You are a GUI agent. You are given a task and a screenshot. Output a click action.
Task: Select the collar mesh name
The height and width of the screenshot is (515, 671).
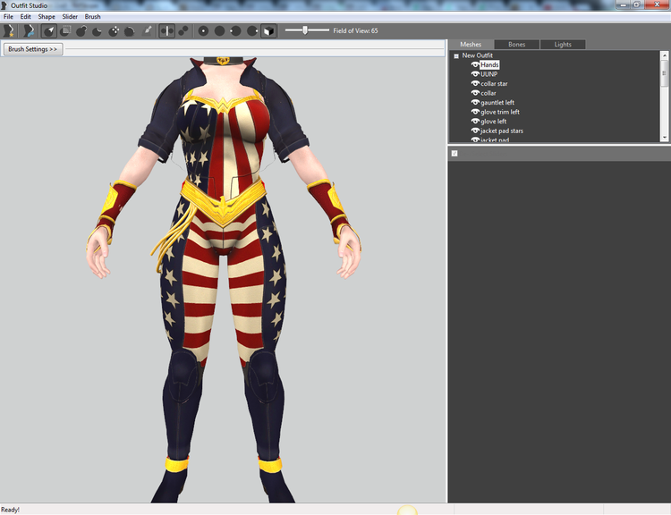(x=488, y=93)
